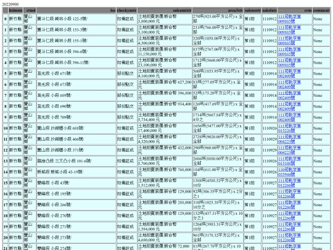Click the hsimun column header
This screenshot has height=250, width=333.
(x=15, y=10)
